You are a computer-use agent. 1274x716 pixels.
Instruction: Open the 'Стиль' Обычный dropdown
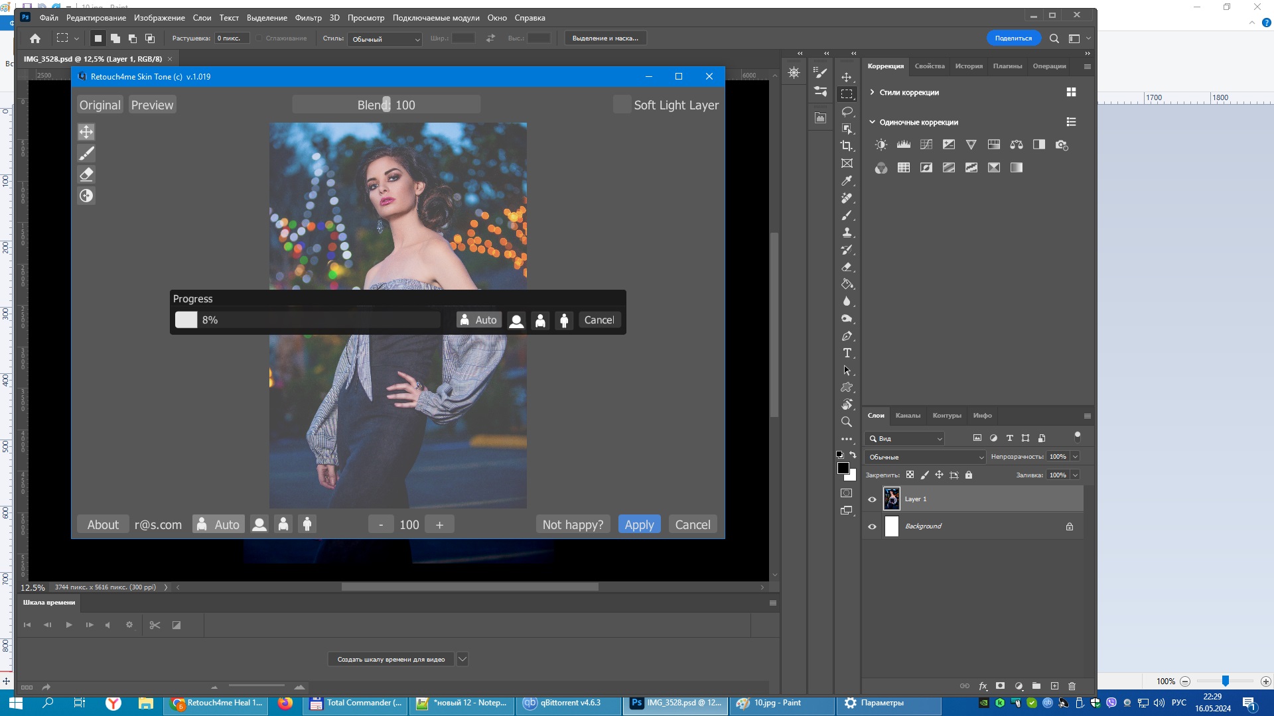tap(385, 39)
